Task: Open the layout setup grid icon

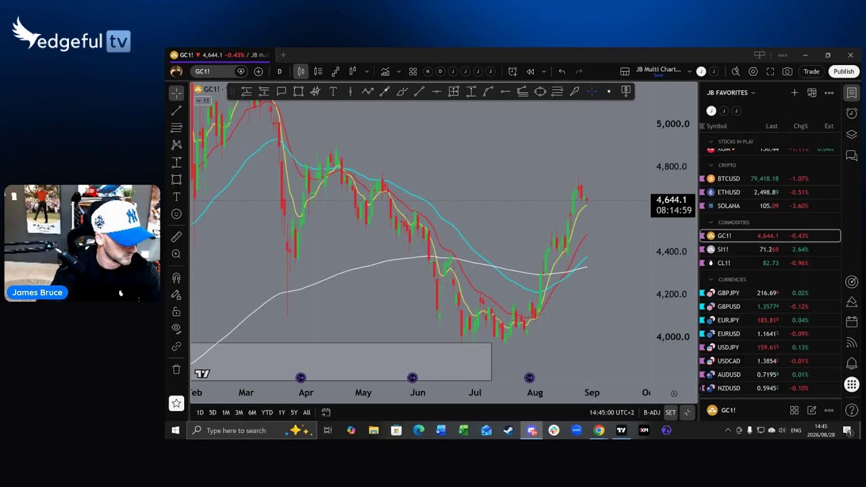Action: coord(625,72)
